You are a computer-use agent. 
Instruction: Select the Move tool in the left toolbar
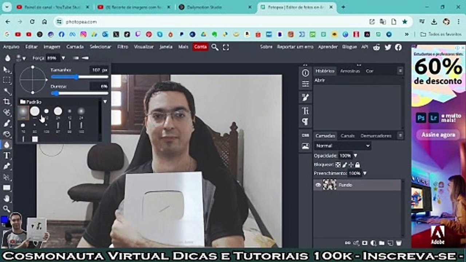(x=7, y=70)
